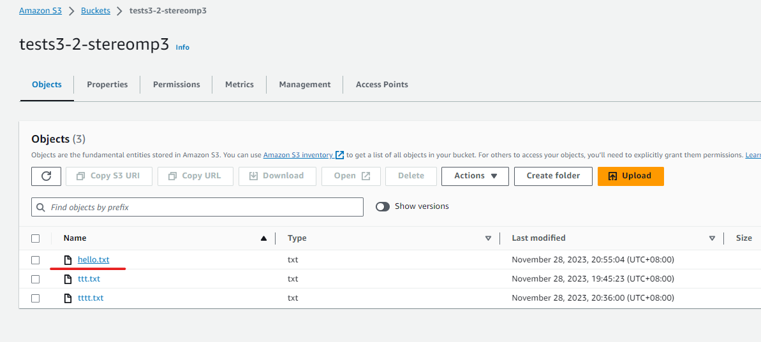Go to the Management tab
The height and width of the screenshot is (342, 761).
pyautogui.click(x=305, y=84)
